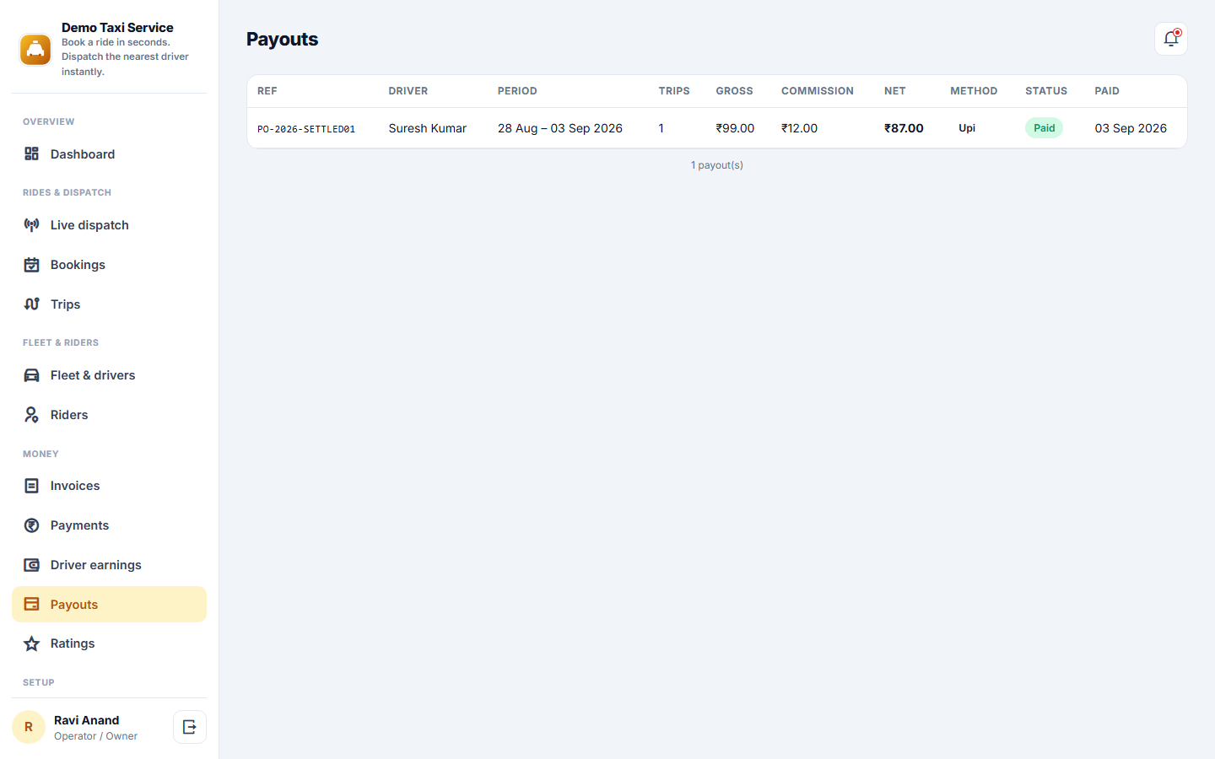Click the Driver earnings wallet icon

point(31,564)
